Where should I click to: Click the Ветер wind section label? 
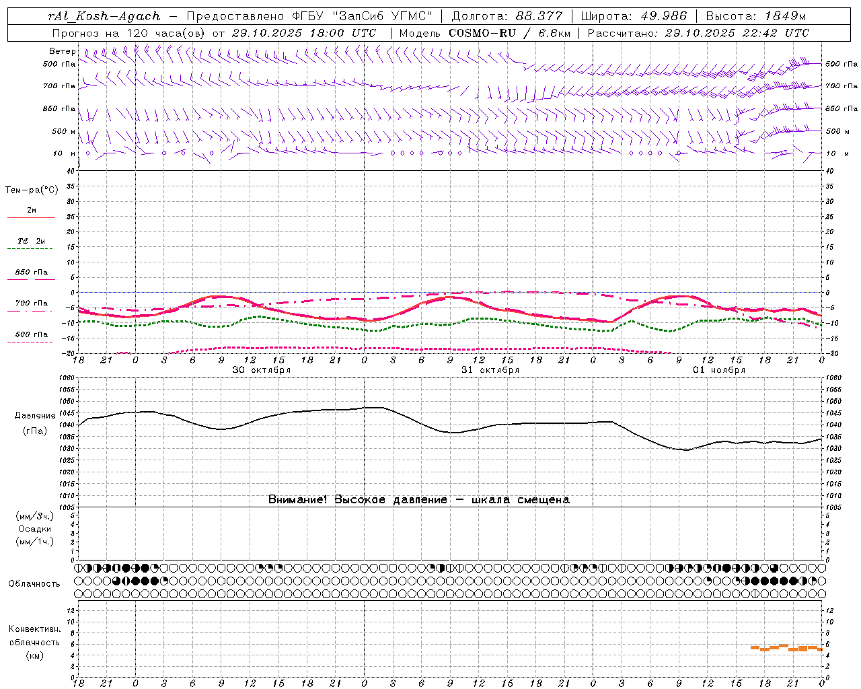[x=62, y=51]
